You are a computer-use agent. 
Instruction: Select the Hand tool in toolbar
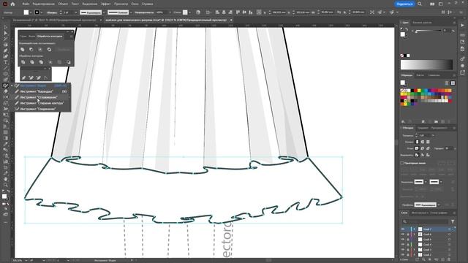tap(5, 179)
